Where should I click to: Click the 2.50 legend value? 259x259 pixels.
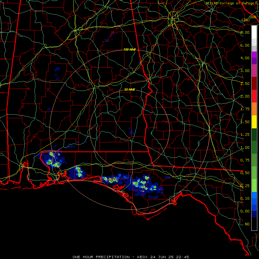[x=245, y=83]
